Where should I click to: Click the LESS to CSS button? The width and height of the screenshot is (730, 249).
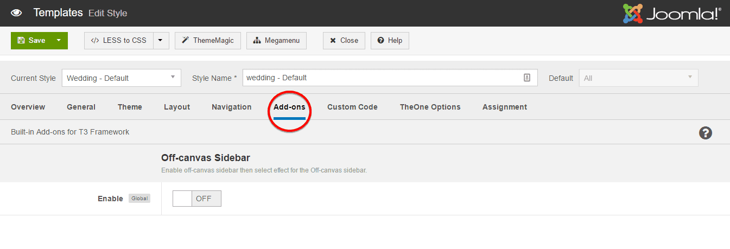(118, 41)
